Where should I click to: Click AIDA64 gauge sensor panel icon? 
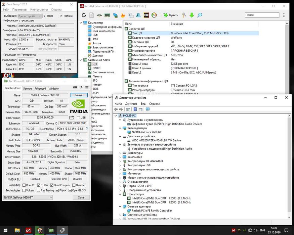pyautogui.click(x=154, y=15)
